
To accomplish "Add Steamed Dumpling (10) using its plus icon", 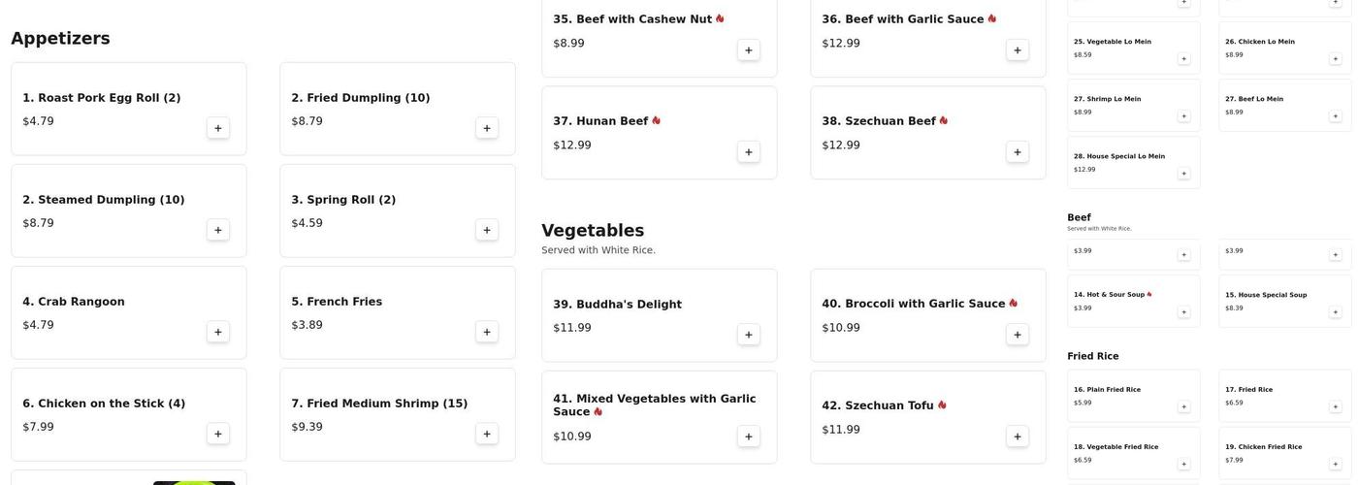I will 217,230.
